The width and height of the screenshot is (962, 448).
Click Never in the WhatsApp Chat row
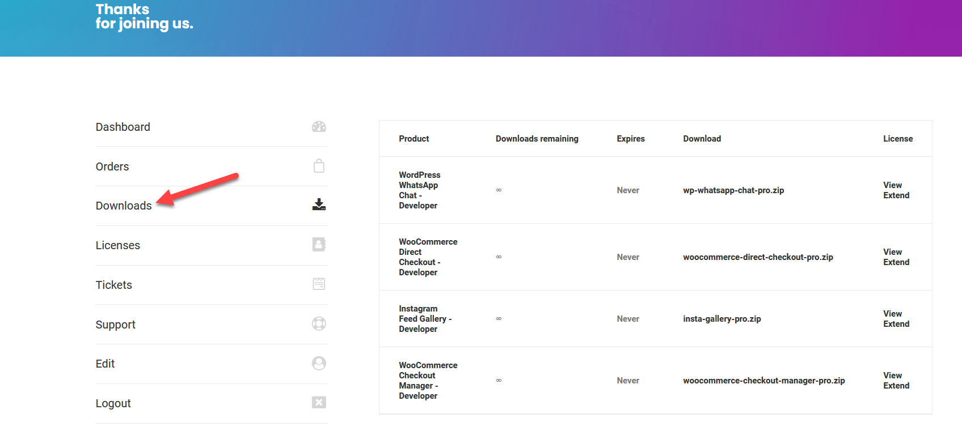[628, 190]
